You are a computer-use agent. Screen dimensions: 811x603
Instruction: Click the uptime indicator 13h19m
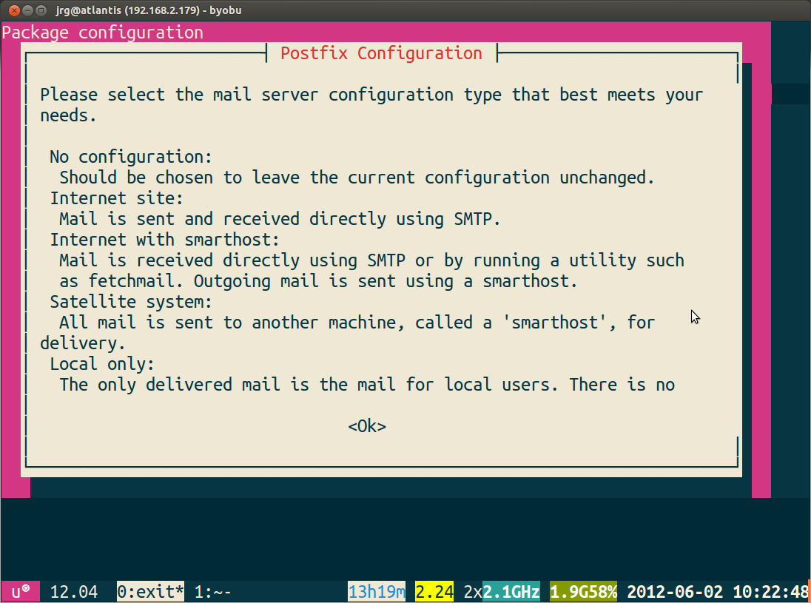click(377, 591)
